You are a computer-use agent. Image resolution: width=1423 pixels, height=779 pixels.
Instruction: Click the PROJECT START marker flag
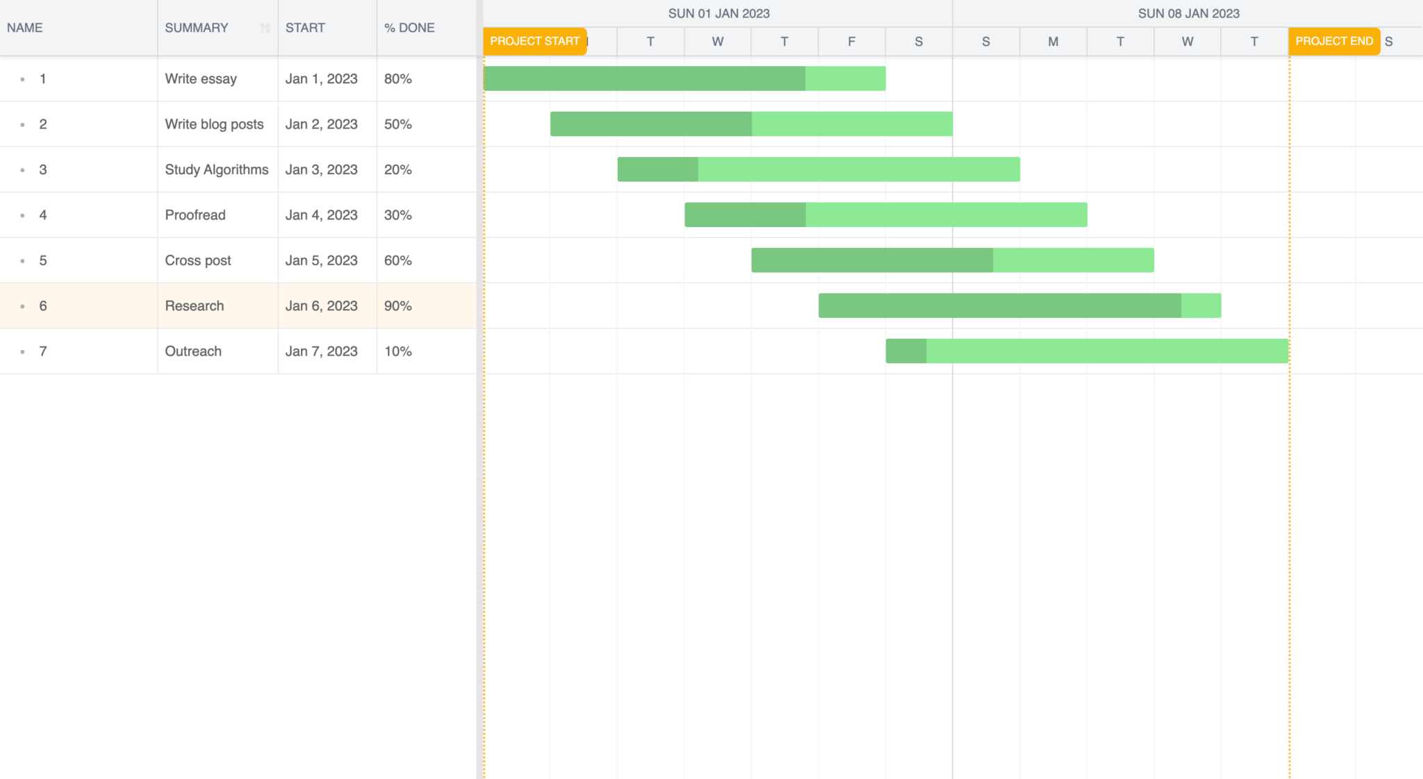[x=535, y=41]
